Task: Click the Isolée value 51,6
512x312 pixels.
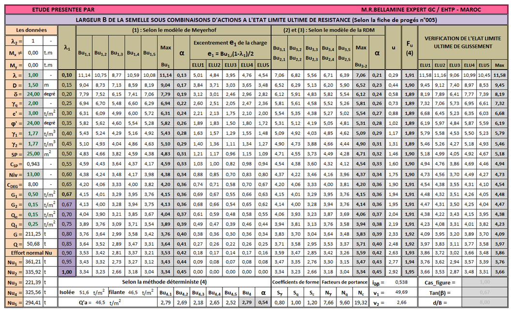Action: [x=84, y=292]
